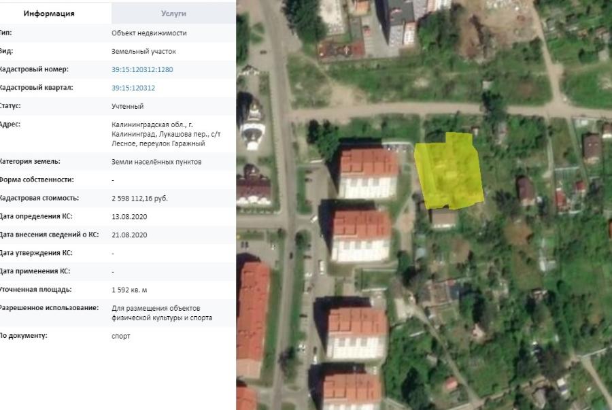Click the date 13.08.2020
This screenshot has height=410, width=612.
[x=129, y=216]
